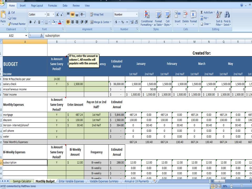Shrink font size with smaller A
The height and width of the screenshot is (189, 252).
click(62, 15)
